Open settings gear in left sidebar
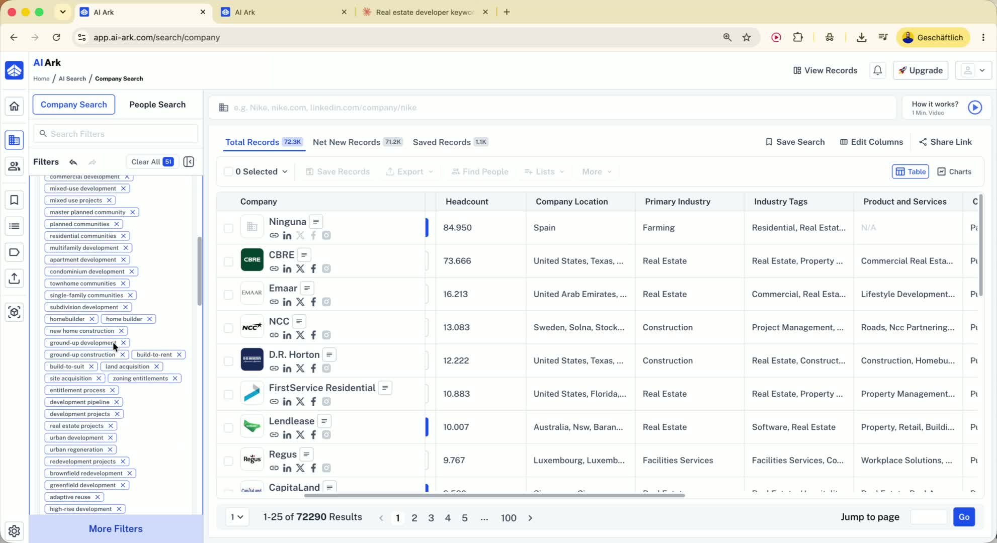The image size is (997, 543). 14,531
